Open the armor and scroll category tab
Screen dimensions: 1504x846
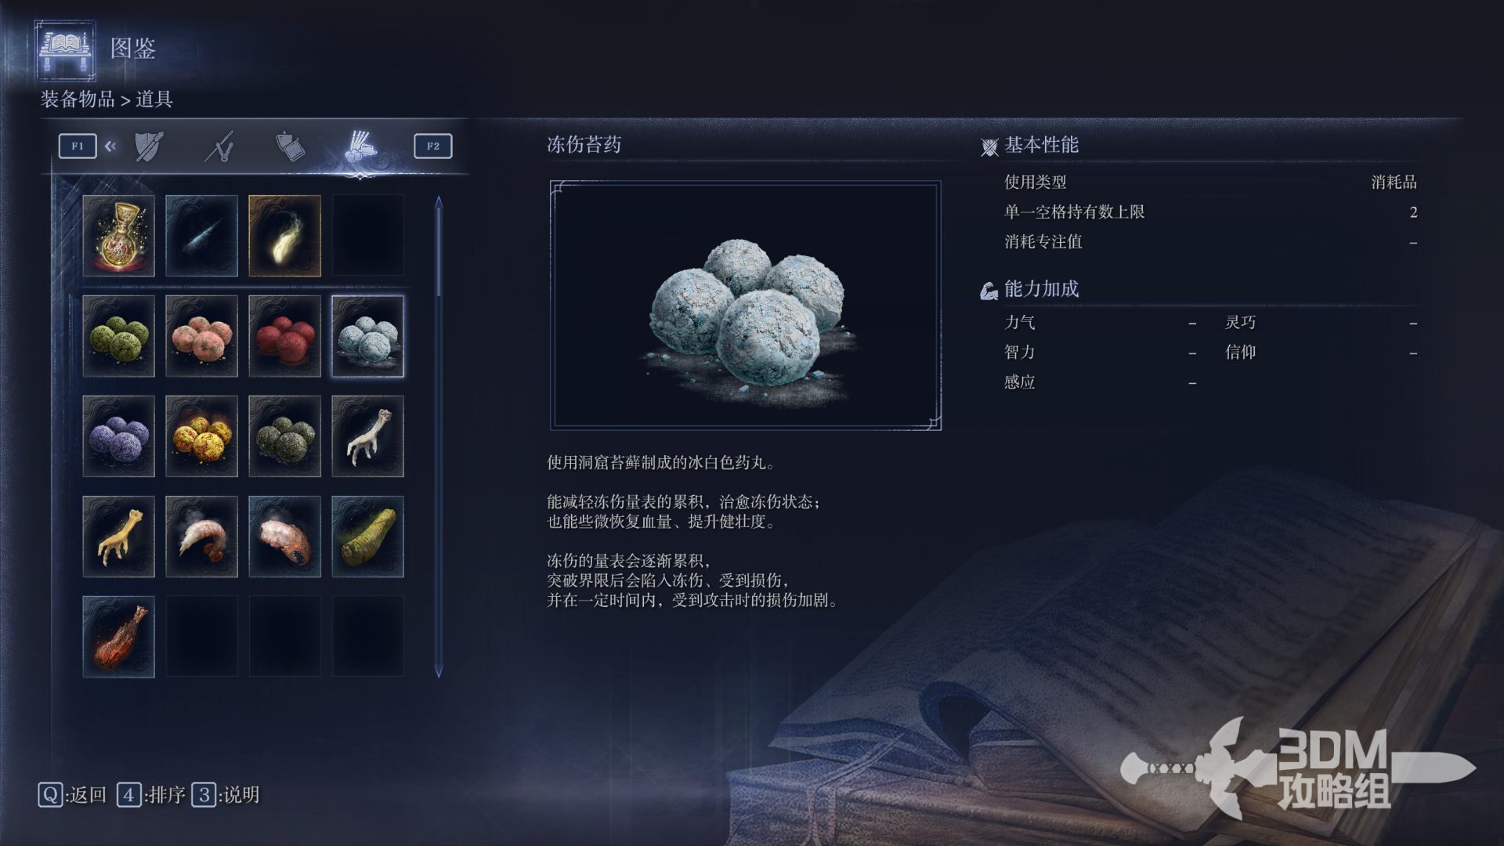pos(290,146)
